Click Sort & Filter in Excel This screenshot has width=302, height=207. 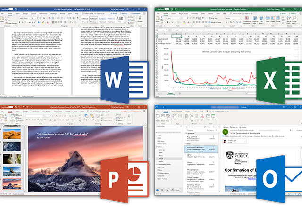click(289, 20)
